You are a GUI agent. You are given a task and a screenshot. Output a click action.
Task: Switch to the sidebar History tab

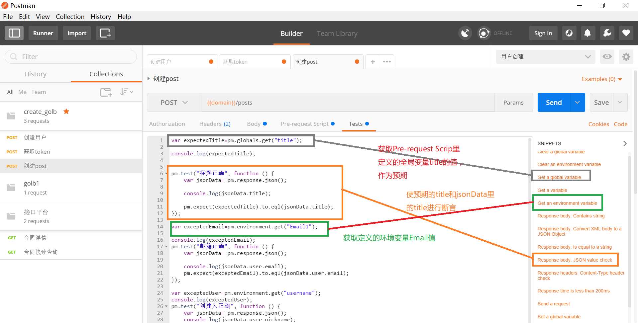tap(35, 74)
